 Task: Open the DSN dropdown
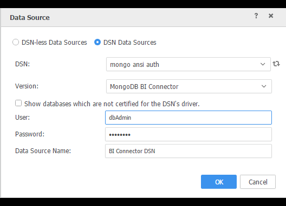(x=188, y=64)
